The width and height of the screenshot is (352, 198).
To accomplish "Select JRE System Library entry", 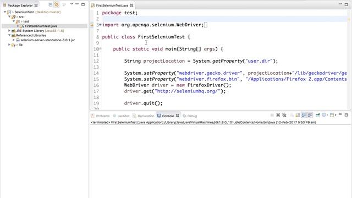I will point(38,31).
